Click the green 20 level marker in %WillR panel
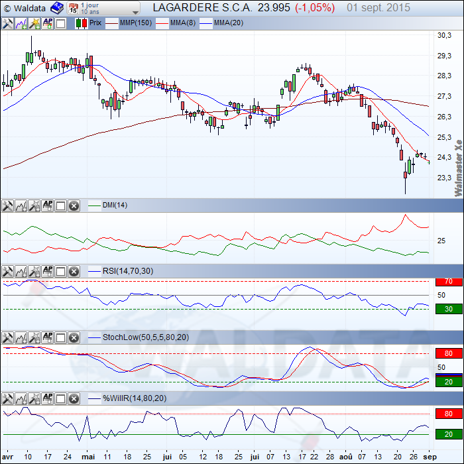Image resolution: width=464 pixels, height=464 pixels. click(449, 434)
